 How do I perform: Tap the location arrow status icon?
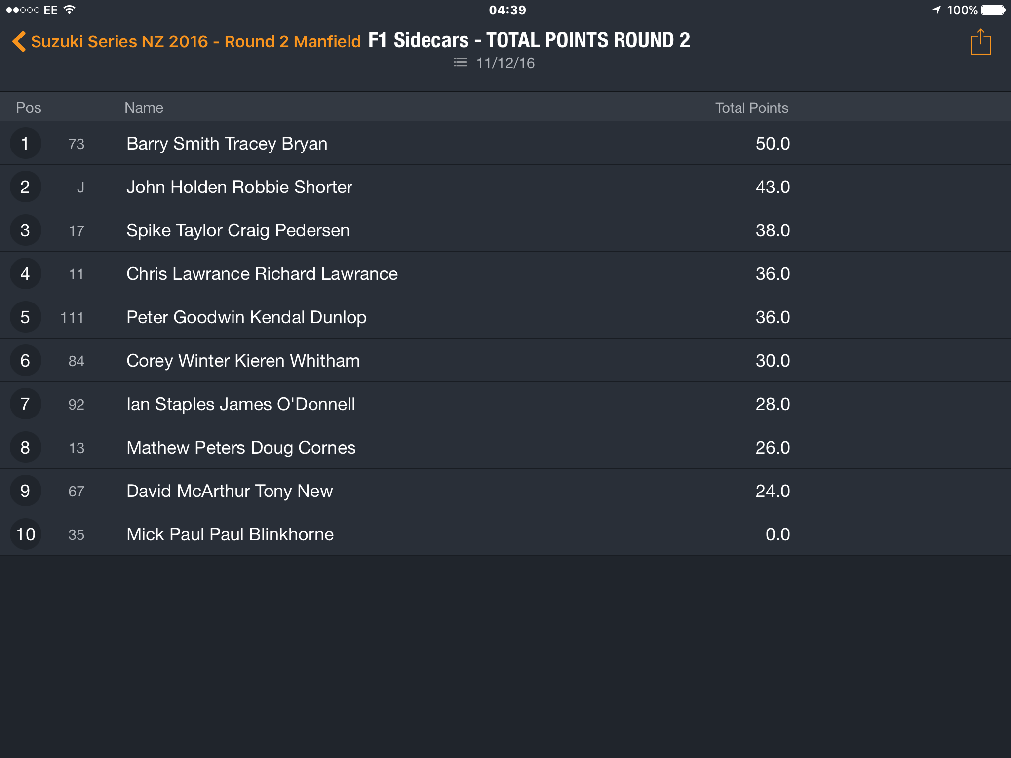936,10
